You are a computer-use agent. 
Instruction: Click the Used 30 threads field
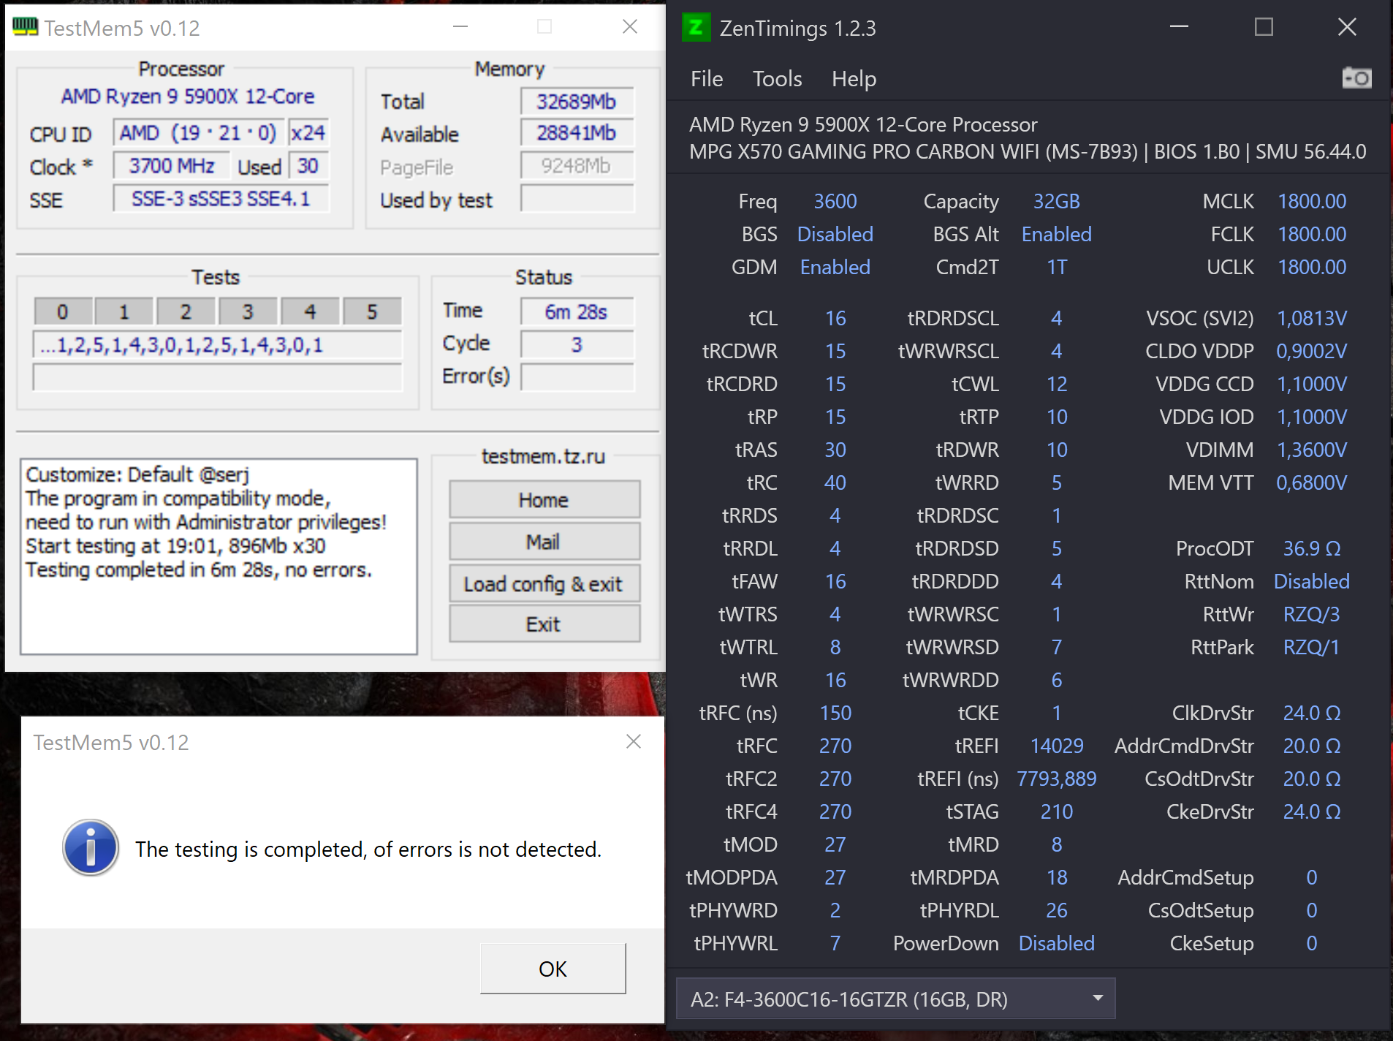(x=308, y=166)
